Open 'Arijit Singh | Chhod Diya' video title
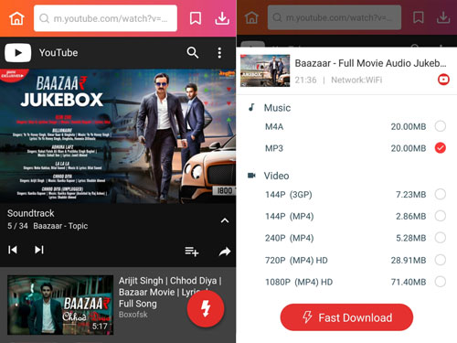Viewport: 457px width, 343px height. 170,292
